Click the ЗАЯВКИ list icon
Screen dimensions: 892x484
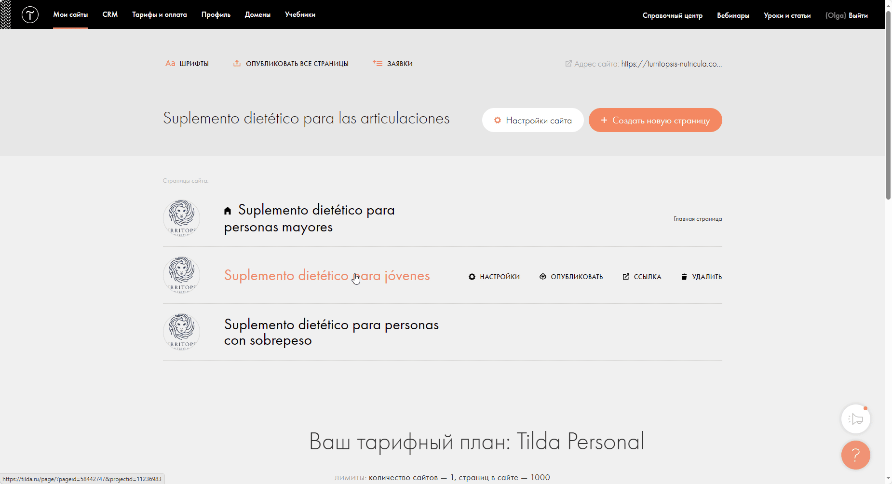(x=378, y=64)
